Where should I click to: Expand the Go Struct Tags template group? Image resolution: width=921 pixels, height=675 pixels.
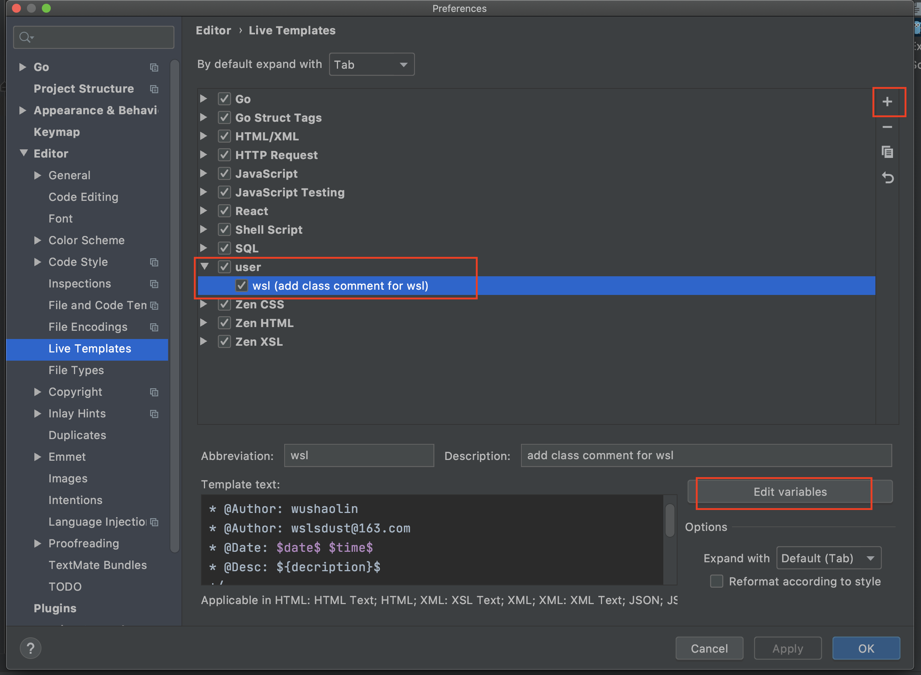203,118
